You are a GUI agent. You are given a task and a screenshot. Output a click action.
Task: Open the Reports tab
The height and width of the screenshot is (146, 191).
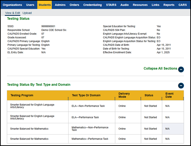tap(169, 5)
